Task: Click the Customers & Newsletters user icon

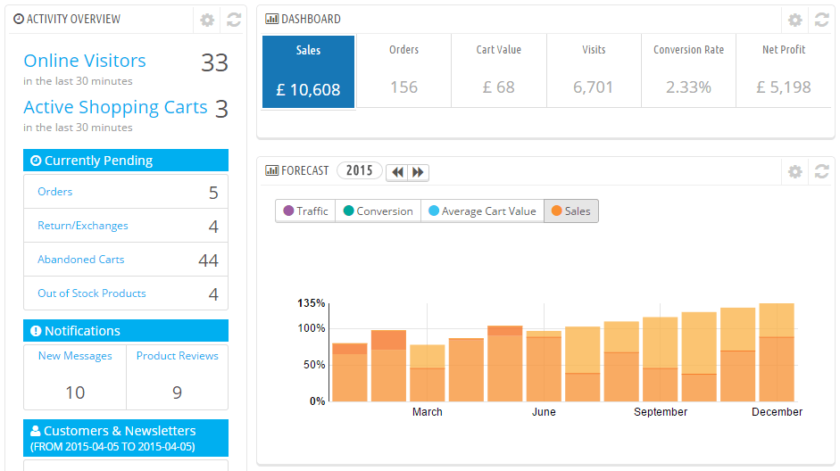Action: 36,431
